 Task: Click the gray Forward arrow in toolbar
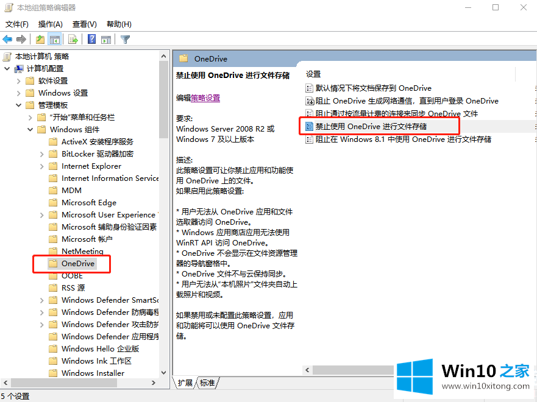point(21,40)
